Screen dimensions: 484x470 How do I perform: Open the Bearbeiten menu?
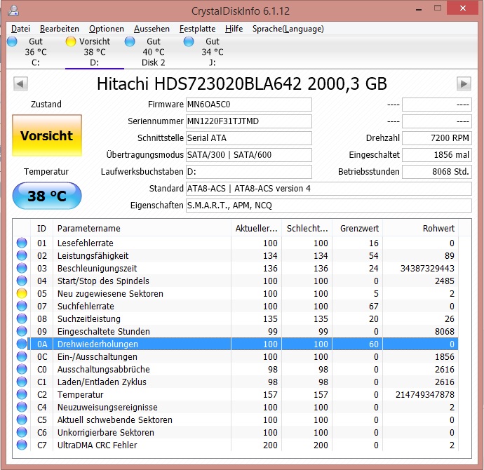(59, 29)
